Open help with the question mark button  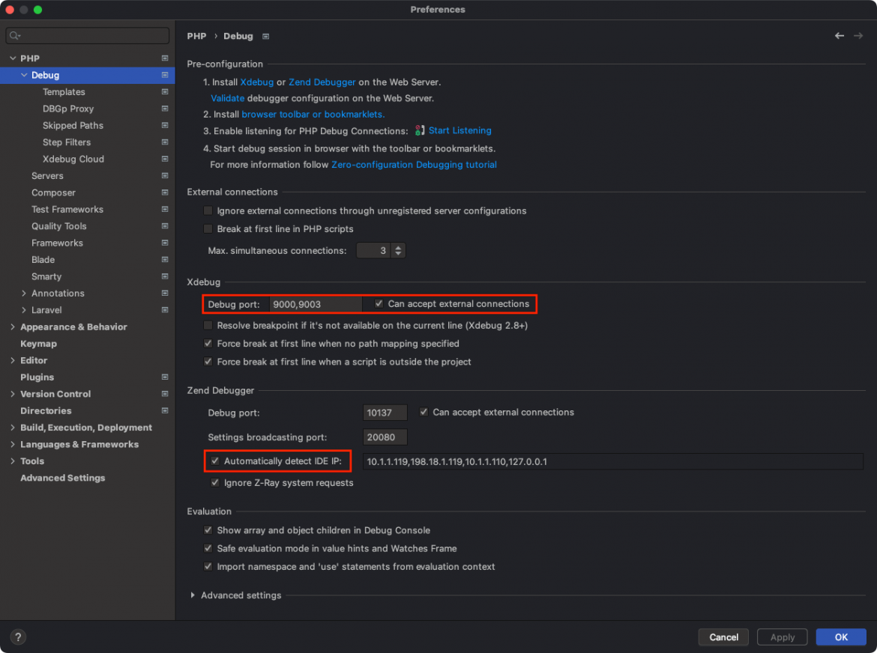pos(18,637)
